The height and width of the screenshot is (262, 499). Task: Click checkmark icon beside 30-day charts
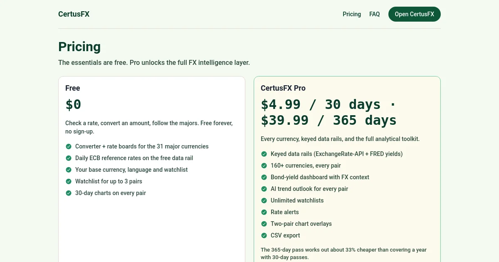(x=69, y=193)
